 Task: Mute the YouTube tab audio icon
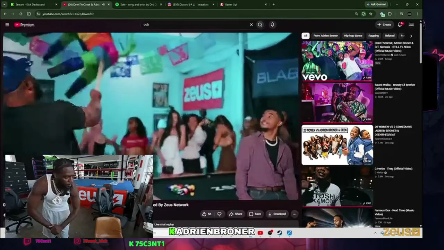coord(103,5)
